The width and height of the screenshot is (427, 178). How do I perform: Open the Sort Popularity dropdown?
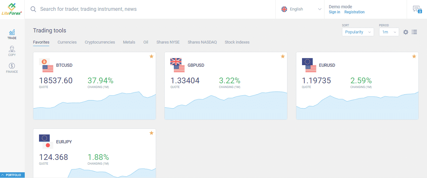pos(358,32)
